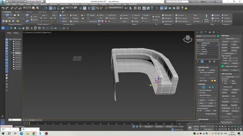Viewport: 243px width, 136px height.
Task: Open the Modify tab in command panel
Action: click(x=202, y=32)
